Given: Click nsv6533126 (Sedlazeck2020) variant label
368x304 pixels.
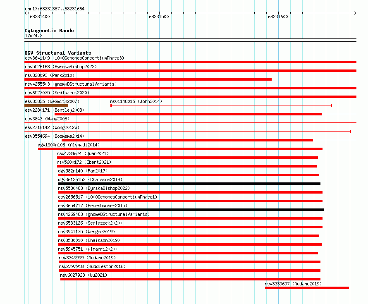Looking at the screenshot, I should click(91, 223).
